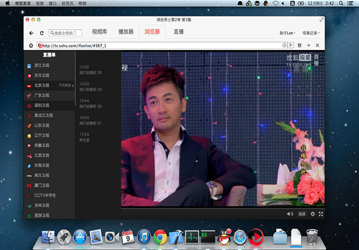
Task: Open the Sohu video app Dock icon
Action: coord(256,237)
